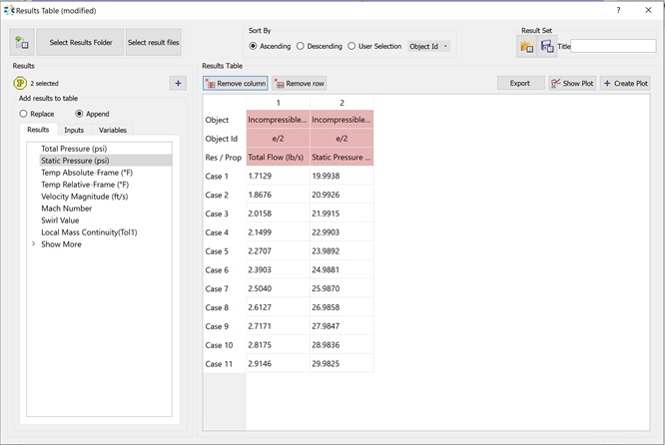Choose the Replace radio button

pyautogui.click(x=25, y=114)
